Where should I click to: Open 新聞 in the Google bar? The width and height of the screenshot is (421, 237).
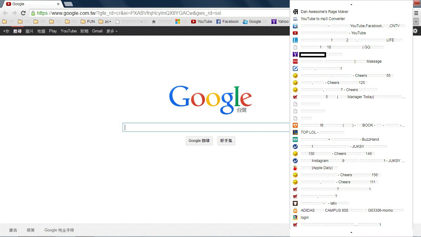click(84, 31)
